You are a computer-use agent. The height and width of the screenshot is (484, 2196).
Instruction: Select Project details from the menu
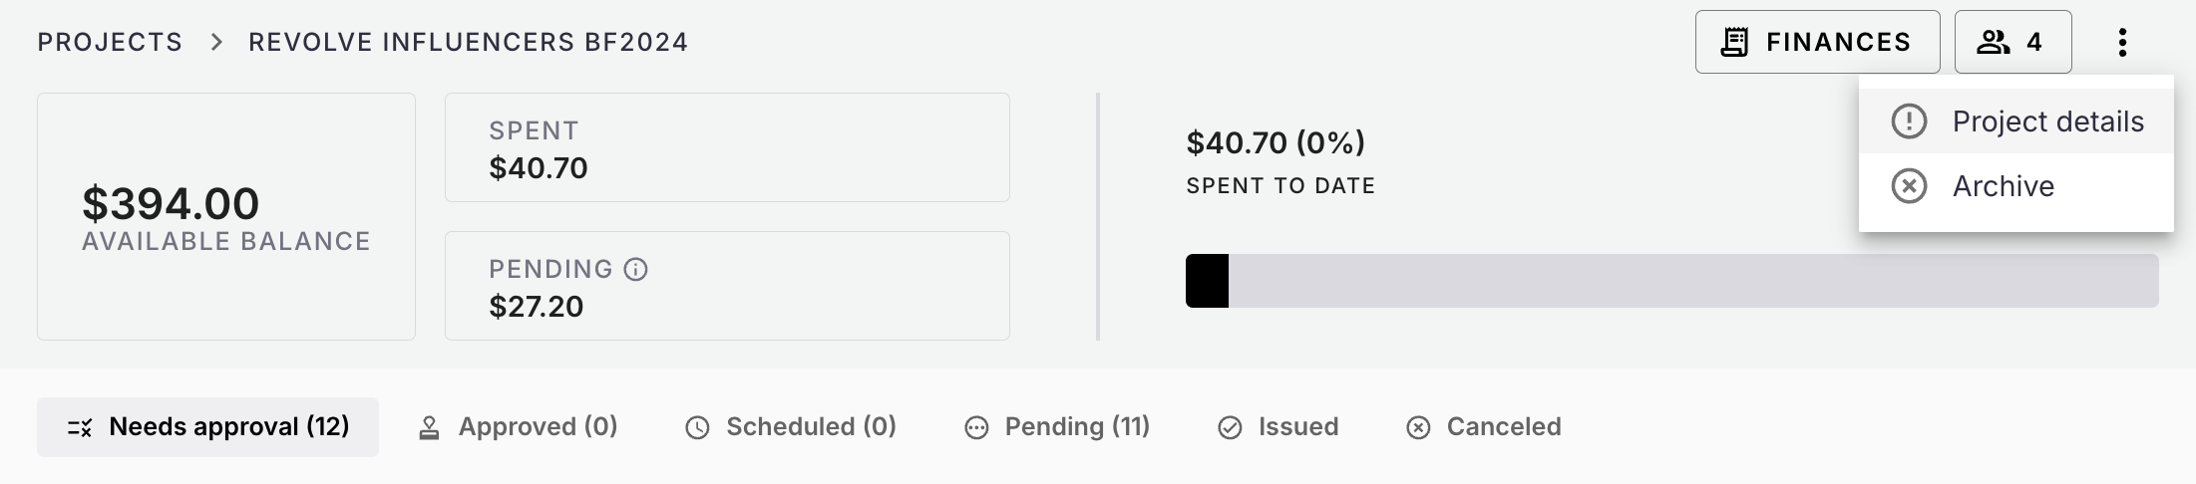(x=2047, y=121)
